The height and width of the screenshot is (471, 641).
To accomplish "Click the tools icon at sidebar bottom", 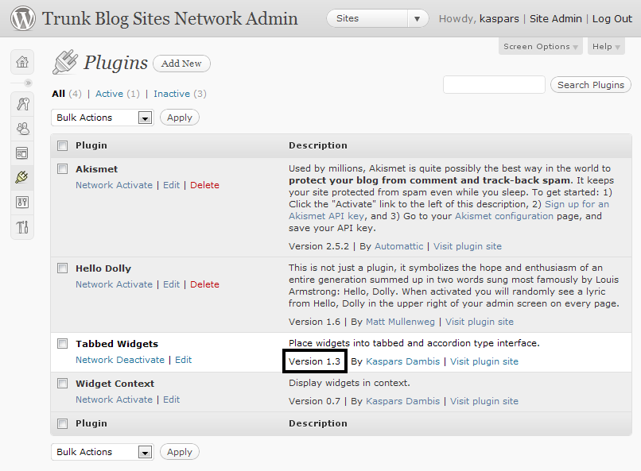I will 21,226.
